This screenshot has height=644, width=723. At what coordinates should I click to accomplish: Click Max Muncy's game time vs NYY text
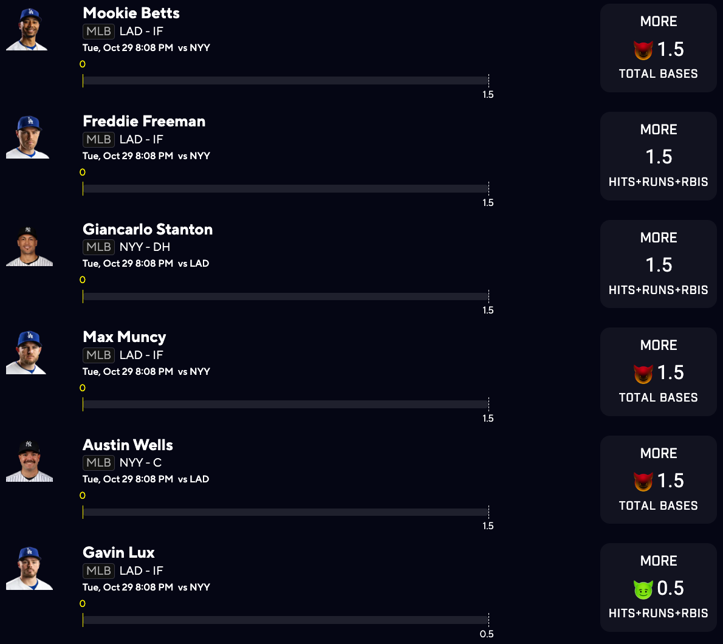coord(146,371)
